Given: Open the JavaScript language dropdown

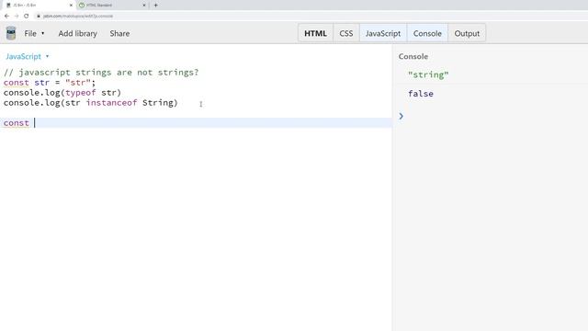Looking at the screenshot, I should click(x=27, y=56).
